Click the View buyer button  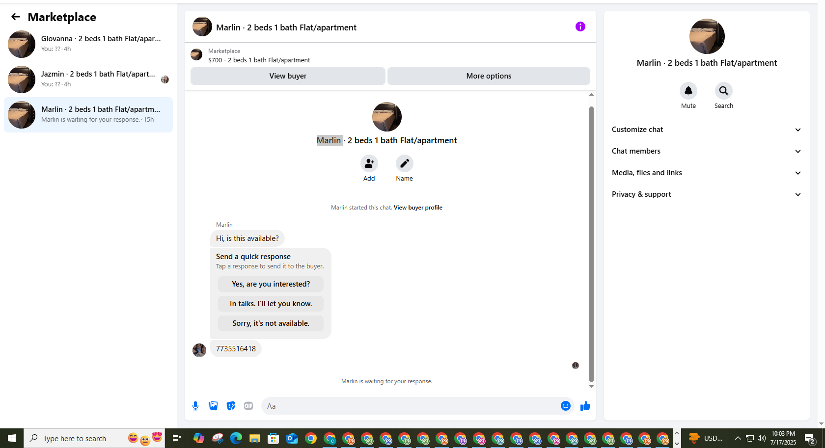(288, 76)
